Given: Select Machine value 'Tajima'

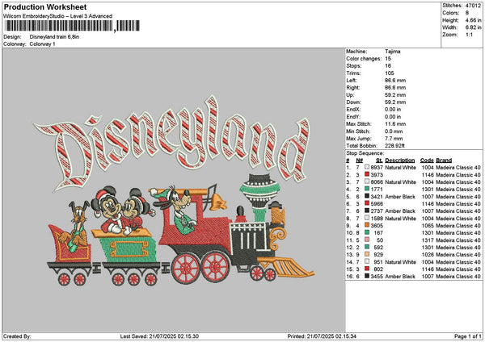Looking at the screenshot, I should 393,52.
